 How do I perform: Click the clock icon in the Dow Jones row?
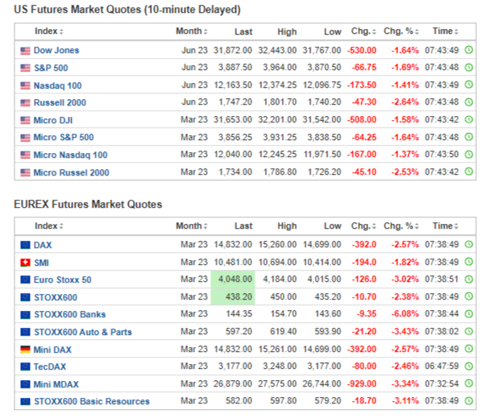(469, 50)
